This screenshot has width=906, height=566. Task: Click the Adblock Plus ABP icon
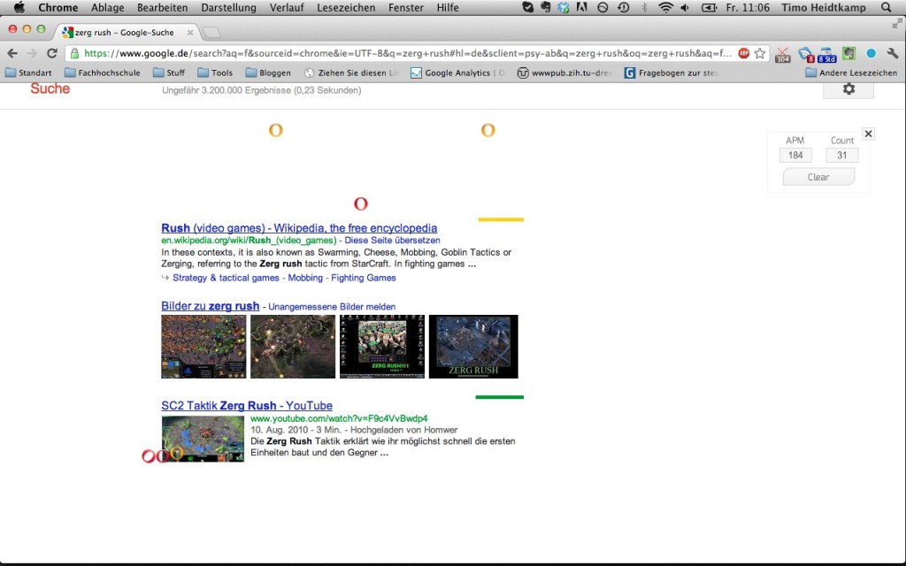[x=743, y=53]
